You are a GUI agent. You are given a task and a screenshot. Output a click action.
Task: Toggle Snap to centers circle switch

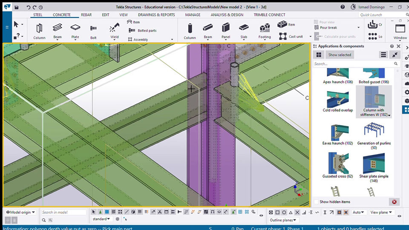(x=284, y=213)
